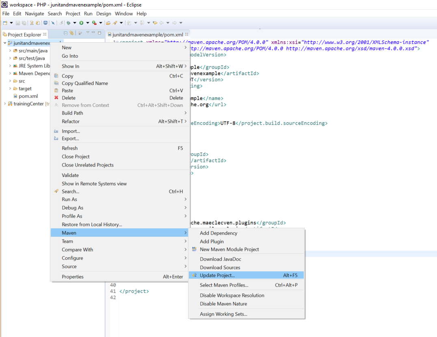Click the Paste clipboard icon
The width and height of the screenshot is (437, 337).
pyautogui.click(x=56, y=91)
